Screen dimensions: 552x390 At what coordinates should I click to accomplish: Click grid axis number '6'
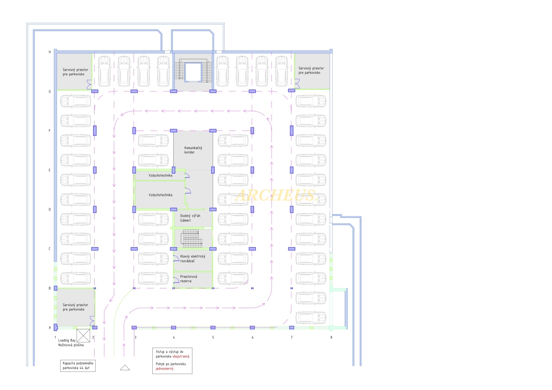pyautogui.click(x=252, y=337)
